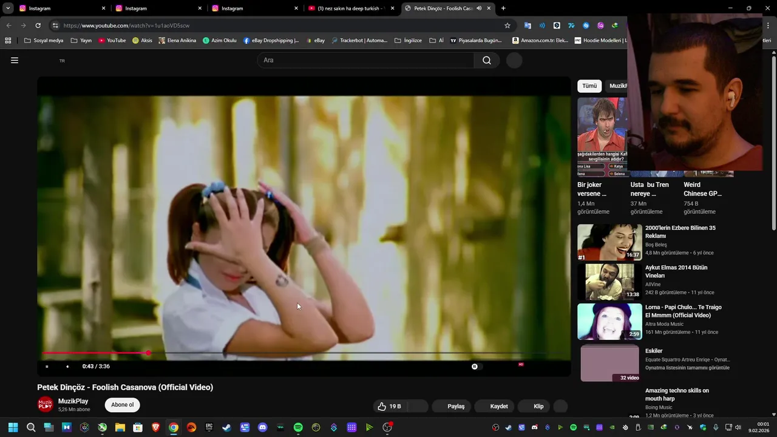Open 'Amazing techno skills on mouth harp' title
Screen dimensions: 777x437
tap(677, 395)
